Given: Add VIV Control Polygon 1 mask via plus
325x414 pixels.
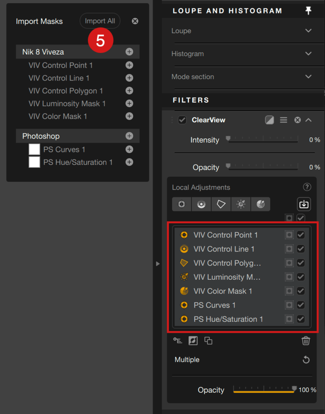Looking at the screenshot, I should pyautogui.click(x=129, y=91).
